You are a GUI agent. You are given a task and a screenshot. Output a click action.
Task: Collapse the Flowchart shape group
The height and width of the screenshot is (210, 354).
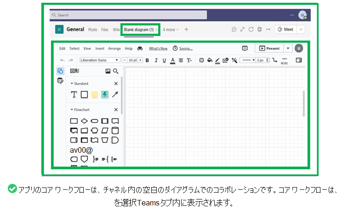pyautogui.click(x=72, y=110)
